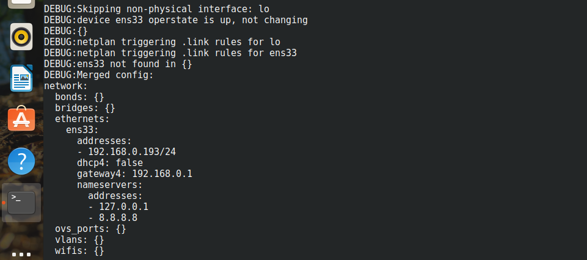Click the "Skipping non-physical interface: lo" line

pos(156,9)
